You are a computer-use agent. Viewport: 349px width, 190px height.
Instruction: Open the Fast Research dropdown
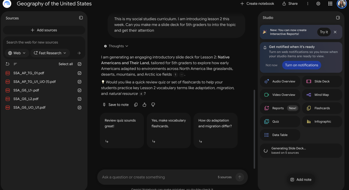[x=50, y=53]
